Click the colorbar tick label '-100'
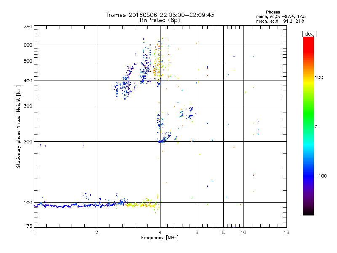Image resolution: width=337 pixels, height=253 pixels. [x=321, y=176]
